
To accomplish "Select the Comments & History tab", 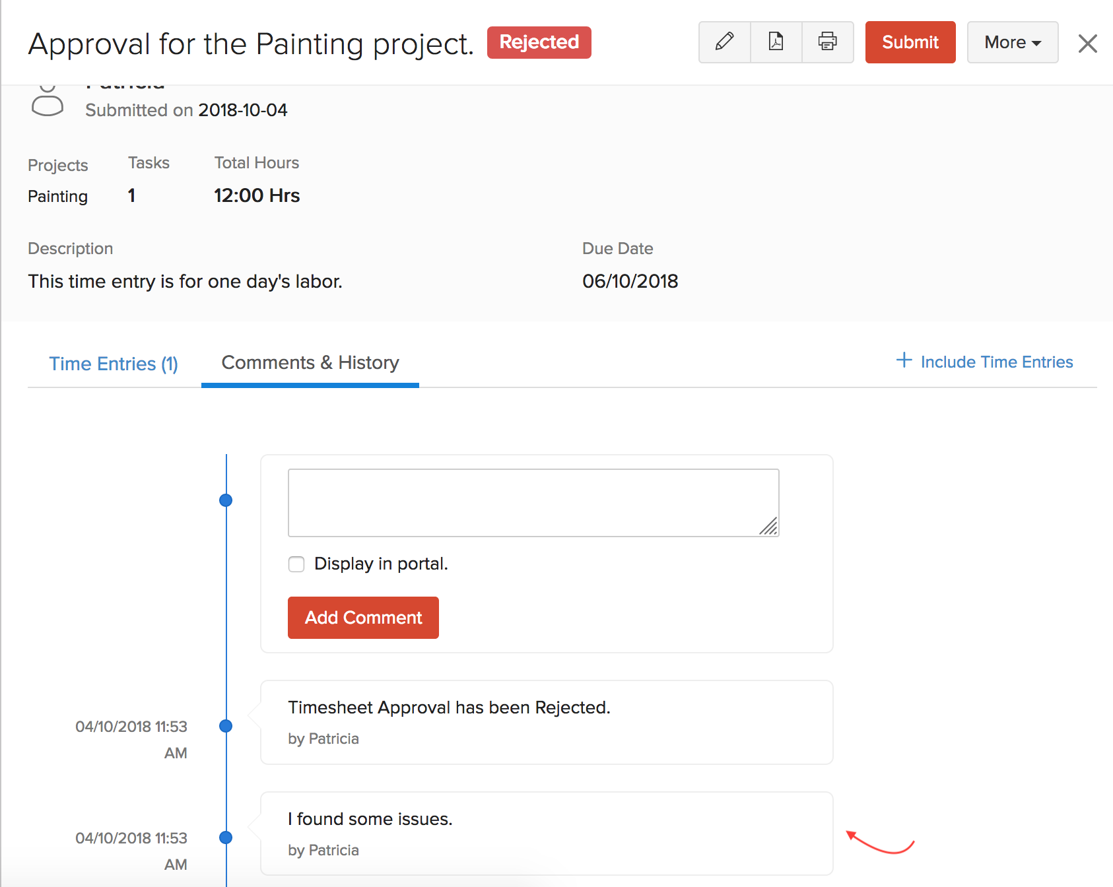I will click(x=310, y=363).
